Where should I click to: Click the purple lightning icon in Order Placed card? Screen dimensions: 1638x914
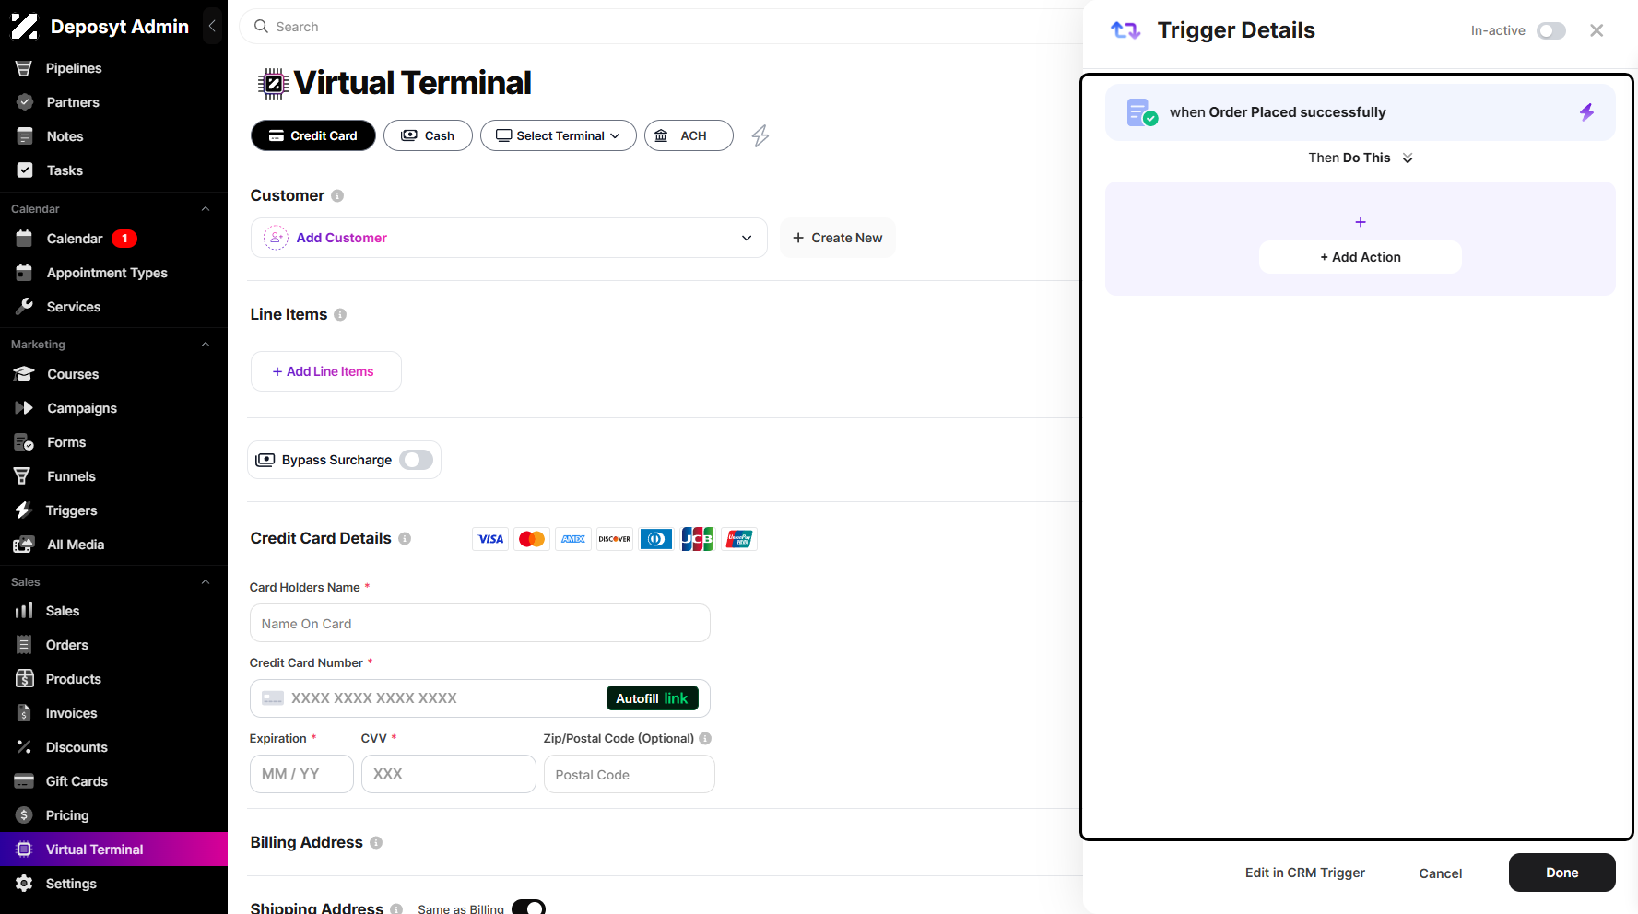[x=1586, y=112]
